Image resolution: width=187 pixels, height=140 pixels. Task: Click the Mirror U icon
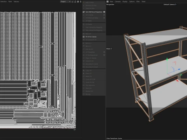click(84, 43)
